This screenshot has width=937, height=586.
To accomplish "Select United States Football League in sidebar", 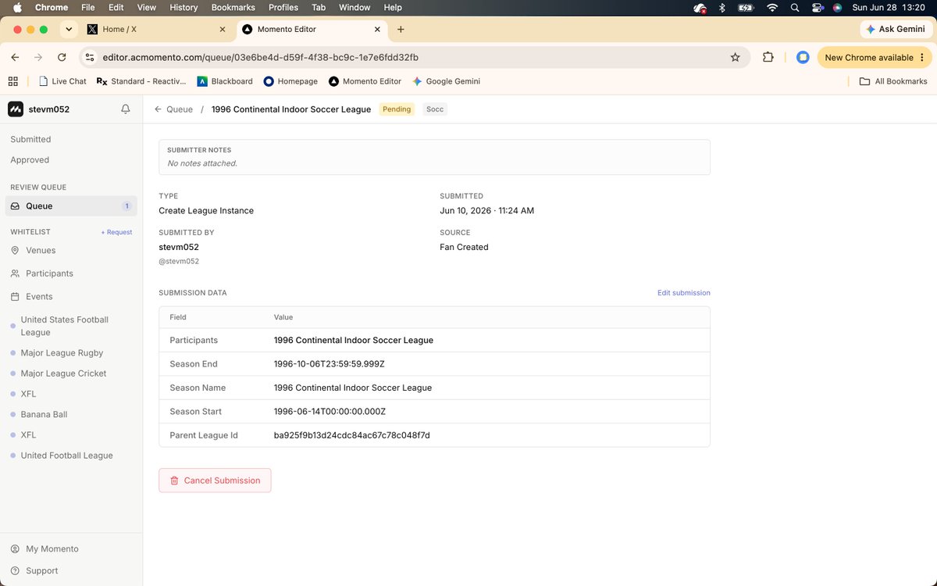I will tap(65, 326).
